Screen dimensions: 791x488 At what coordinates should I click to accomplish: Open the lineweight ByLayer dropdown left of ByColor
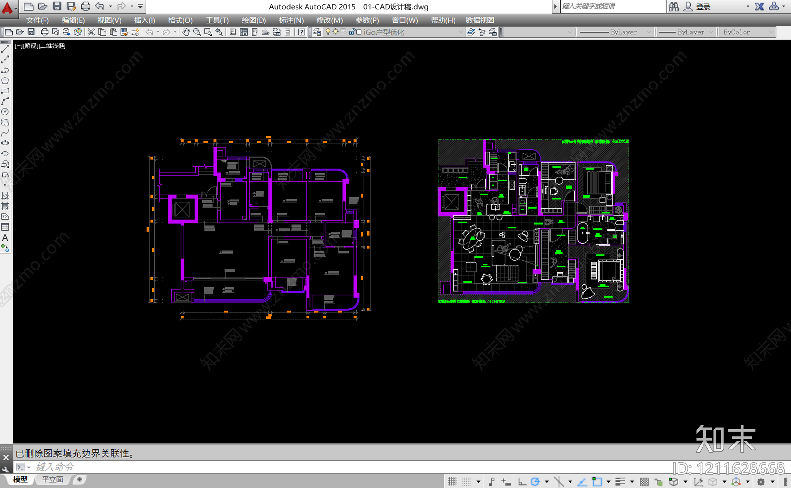(687, 32)
